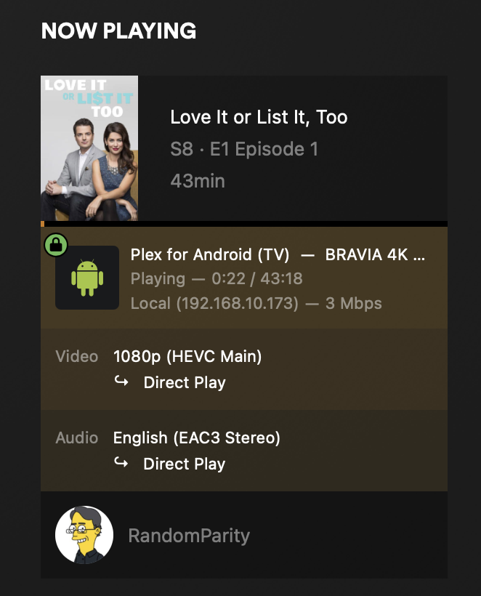
Task: Click the video Direct Play arrow icon
Action: click(x=121, y=382)
